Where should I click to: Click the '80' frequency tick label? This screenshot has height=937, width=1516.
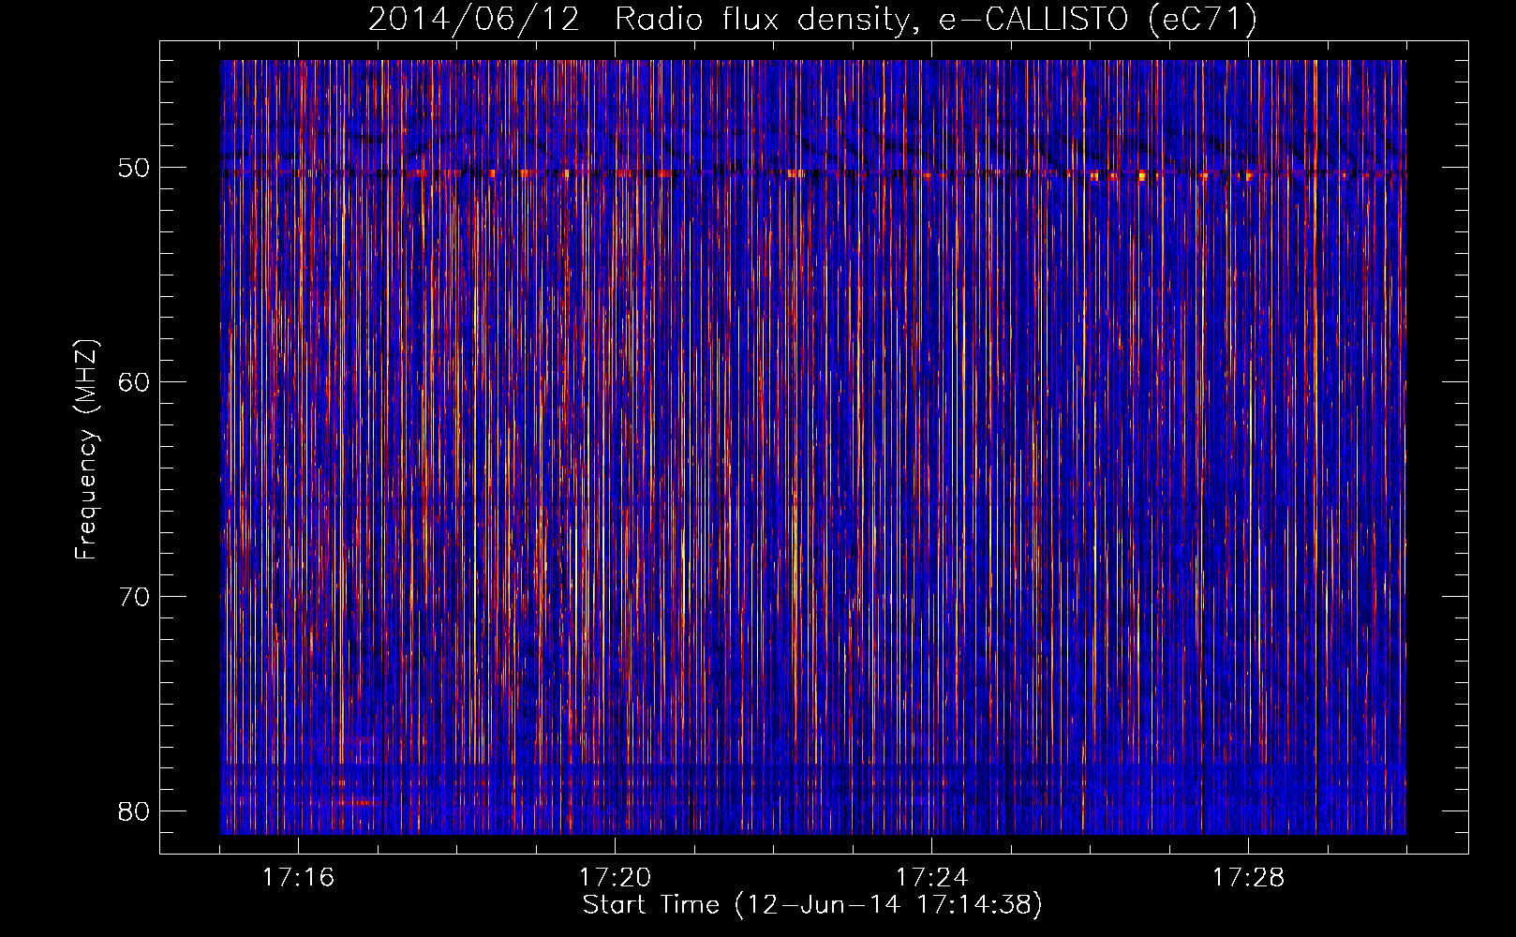(x=134, y=811)
